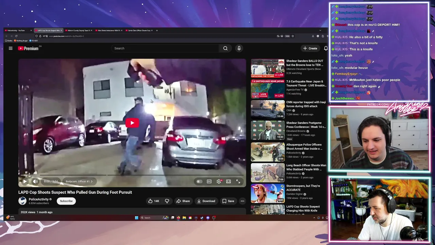Switch to Marion County Deputy browser tab
Screen dimensions: 435x245
point(79,30)
